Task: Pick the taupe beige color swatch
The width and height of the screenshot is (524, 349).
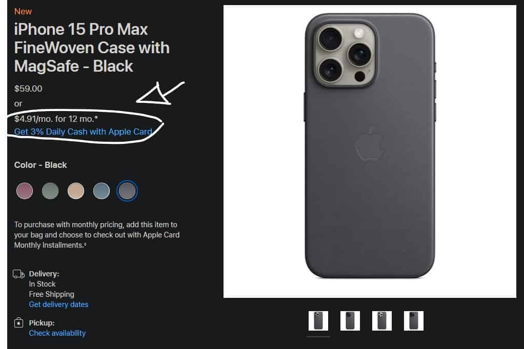Action: [x=76, y=191]
